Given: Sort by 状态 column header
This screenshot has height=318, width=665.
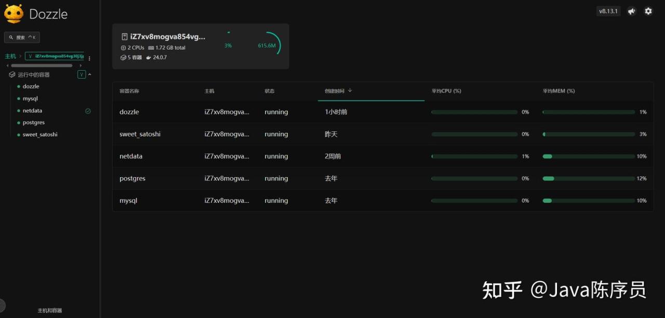Looking at the screenshot, I should tap(270, 91).
